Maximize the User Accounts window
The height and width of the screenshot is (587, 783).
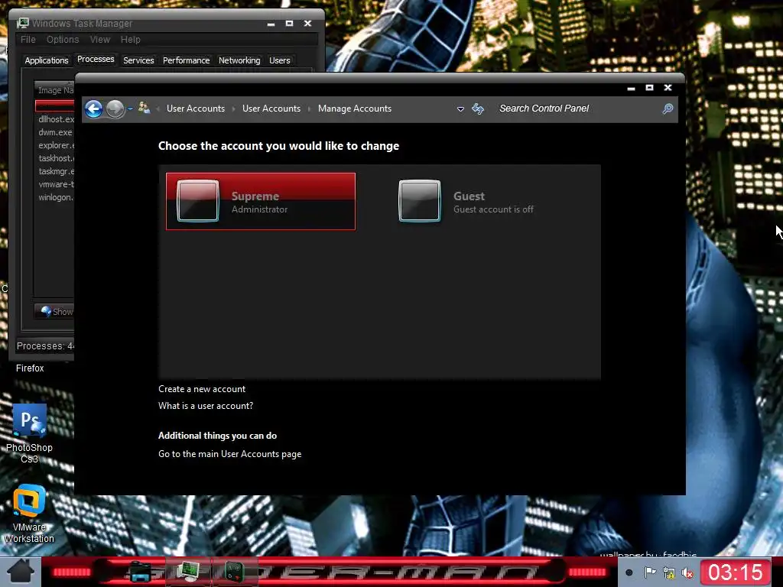coord(649,87)
